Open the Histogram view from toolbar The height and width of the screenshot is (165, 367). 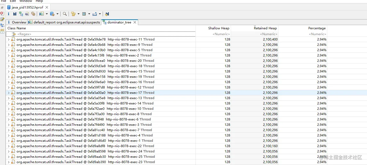(x=15, y=14)
